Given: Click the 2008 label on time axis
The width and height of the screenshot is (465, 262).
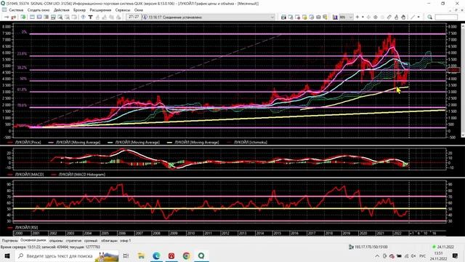Looking at the screenshot, I should [x=156, y=234].
